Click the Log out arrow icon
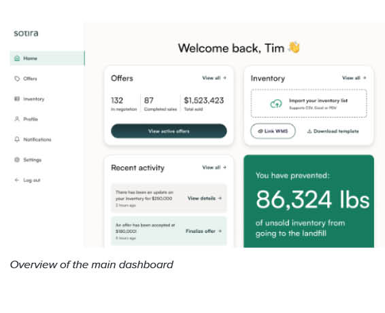 17,180
